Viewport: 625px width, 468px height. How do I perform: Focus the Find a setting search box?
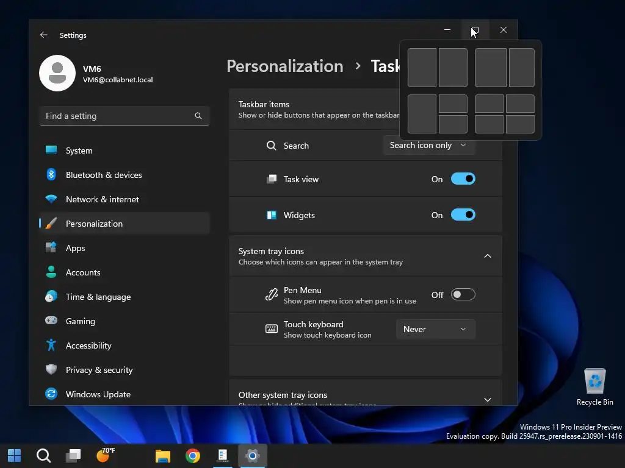click(125, 116)
